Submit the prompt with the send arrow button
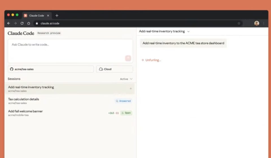The height and width of the screenshot is (158, 271). [128, 58]
